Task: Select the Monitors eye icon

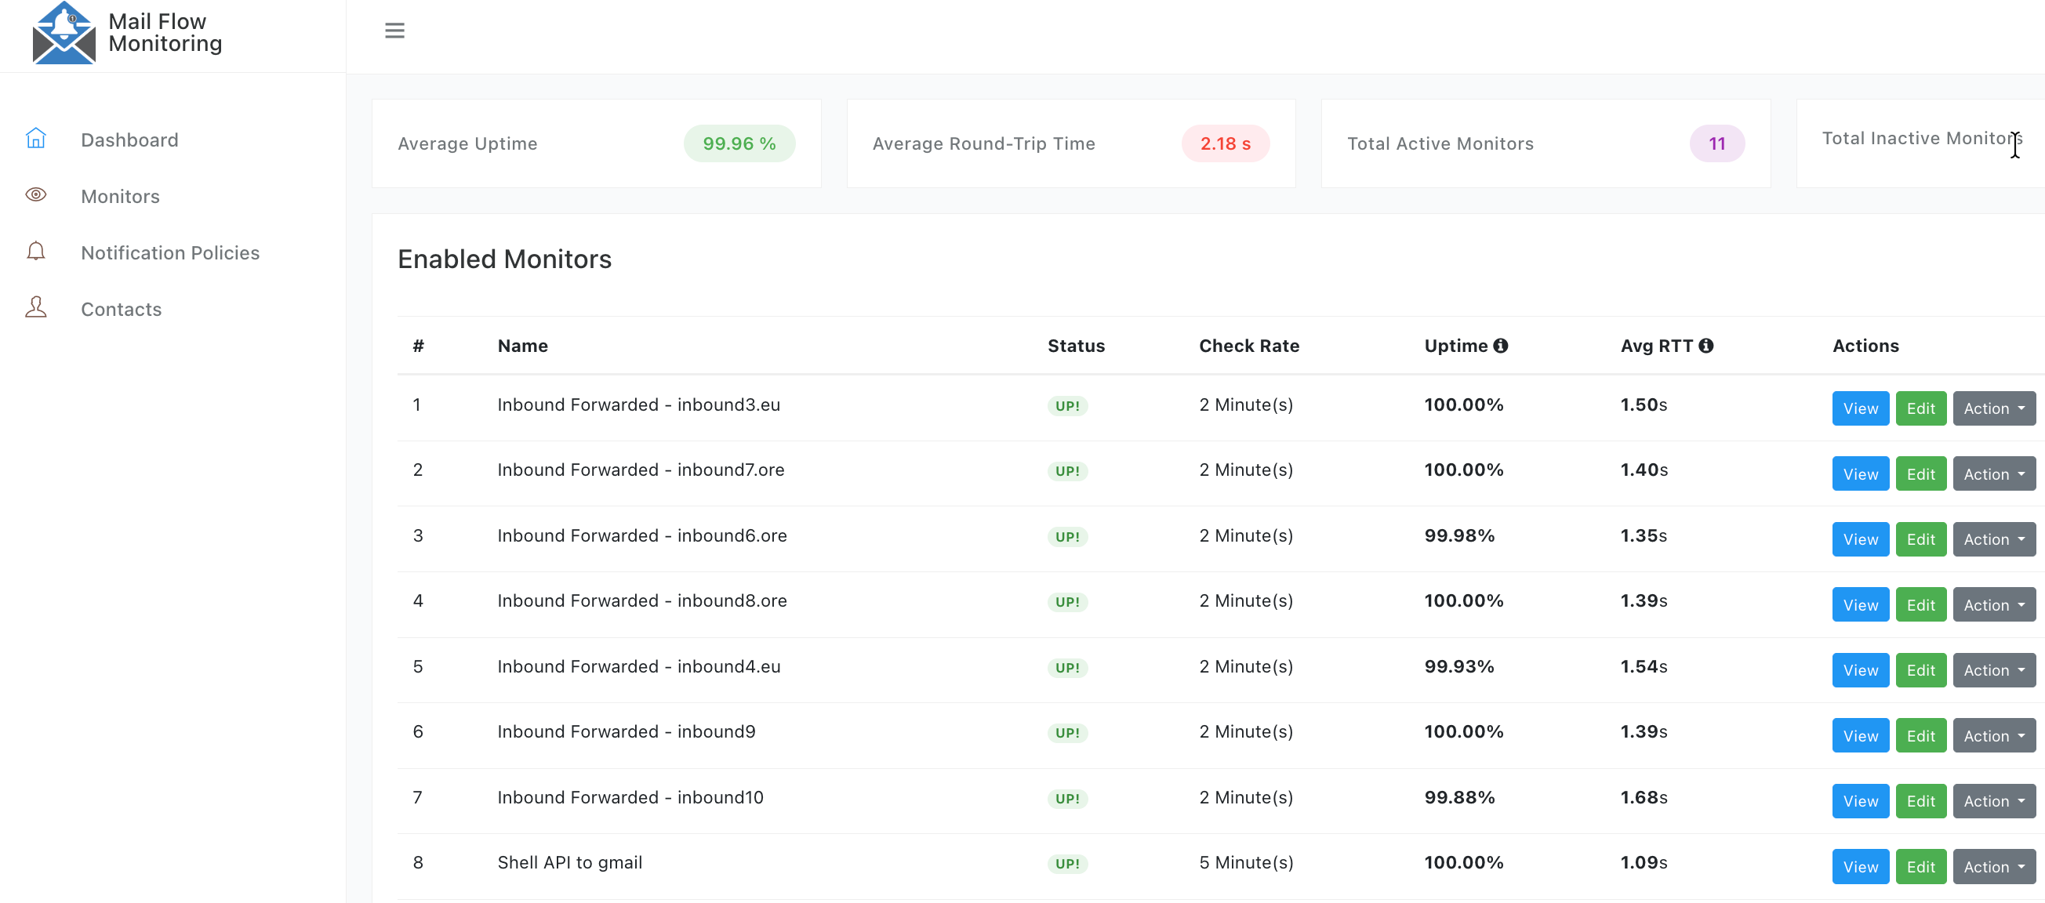Action: [37, 194]
